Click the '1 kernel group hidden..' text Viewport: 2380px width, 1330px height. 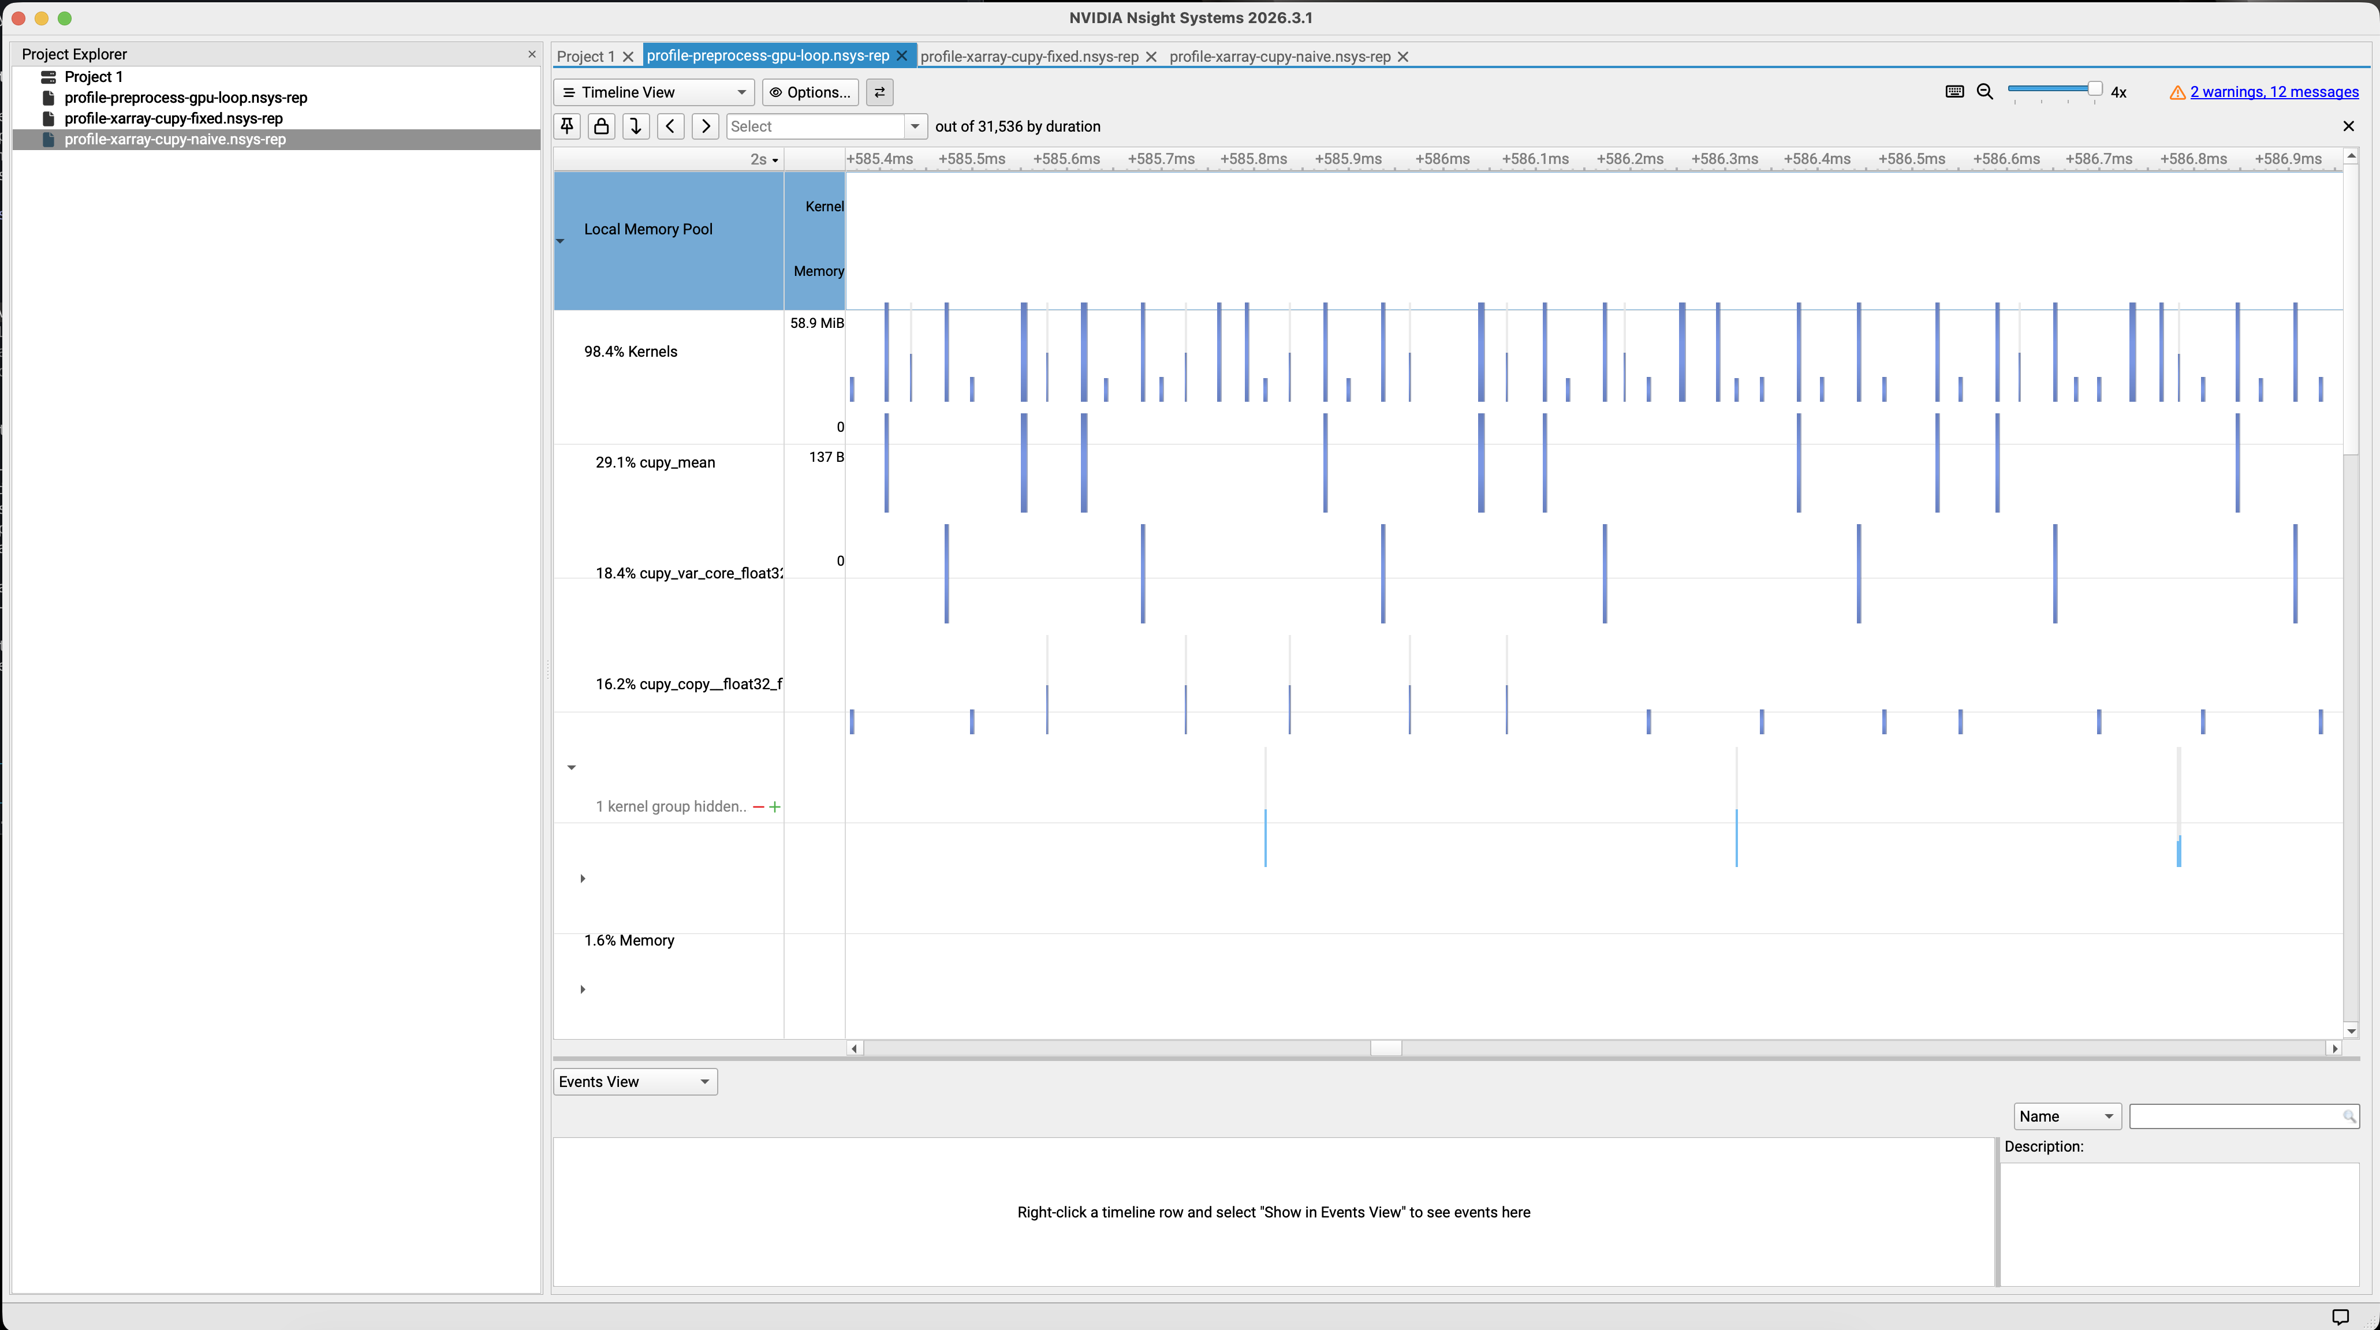[671, 806]
